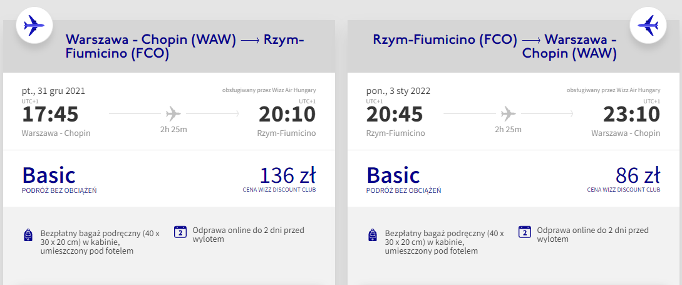This screenshot has width=682, height=285.
Task: Select the Basic fare for the Warszawa–Rzym flight
Action: [49, 175]
